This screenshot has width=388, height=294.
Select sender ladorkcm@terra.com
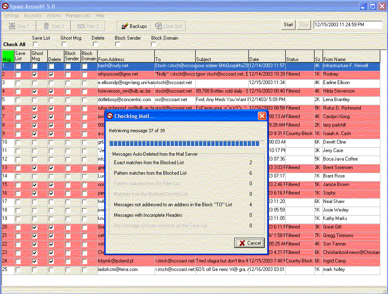click(x=118, y=269)
